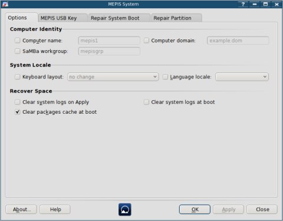The width and height of the screenshot is (283, 221).
Task: Switch to the MEPIS USB Key tab
Action: pyautogui.click(x=62, y=18)
